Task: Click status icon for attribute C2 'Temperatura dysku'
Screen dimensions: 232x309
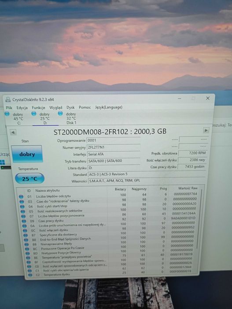Action: (x=30, y=275)
